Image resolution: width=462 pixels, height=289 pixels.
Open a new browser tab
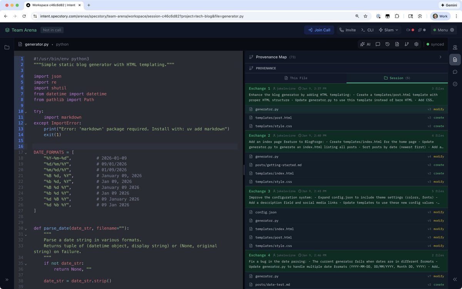tap(89, 5)
